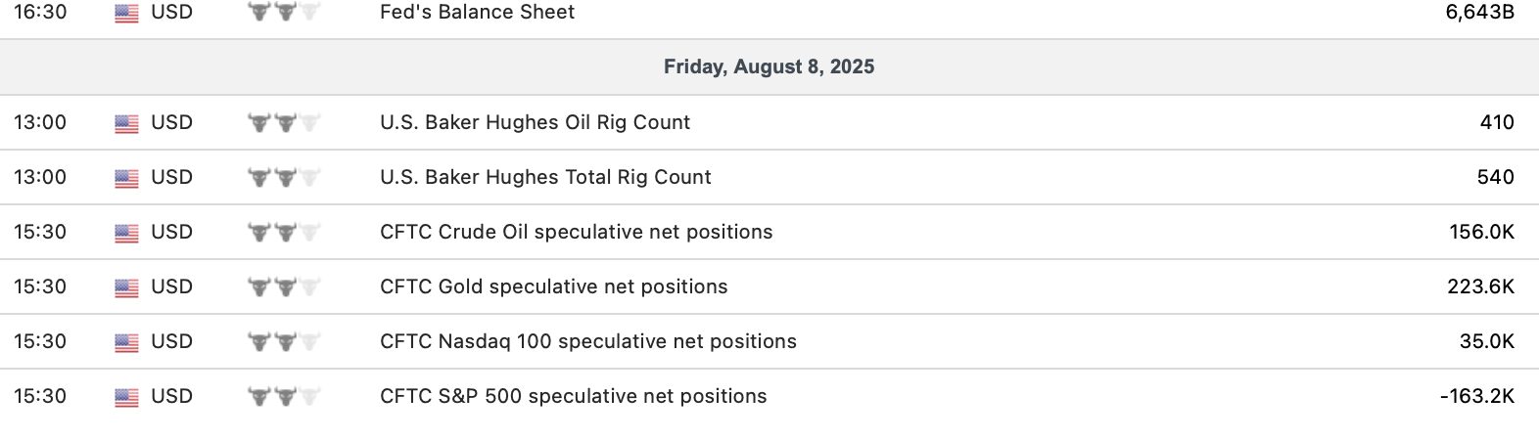Select the -163.2K S&P 500 value
This screenshot has height=440, width=1539.
[x=1476, y=396]
